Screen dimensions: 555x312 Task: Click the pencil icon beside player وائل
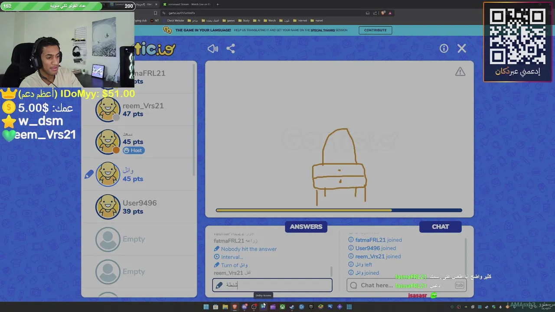pos(89,174)
